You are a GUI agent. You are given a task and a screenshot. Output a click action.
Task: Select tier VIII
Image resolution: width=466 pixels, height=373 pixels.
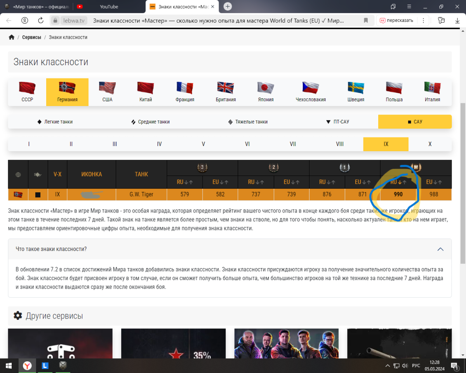click(x=340, y=144)
